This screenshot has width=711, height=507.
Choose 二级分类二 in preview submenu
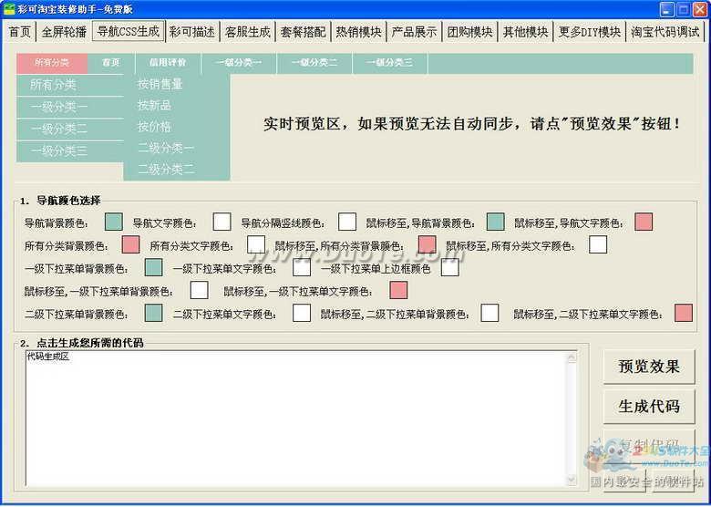tap(166, 170)
